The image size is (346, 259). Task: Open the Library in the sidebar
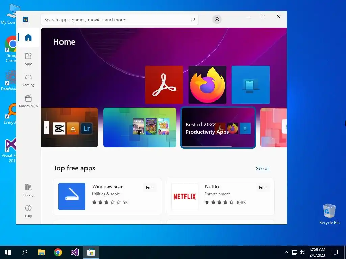pos(28,190)
